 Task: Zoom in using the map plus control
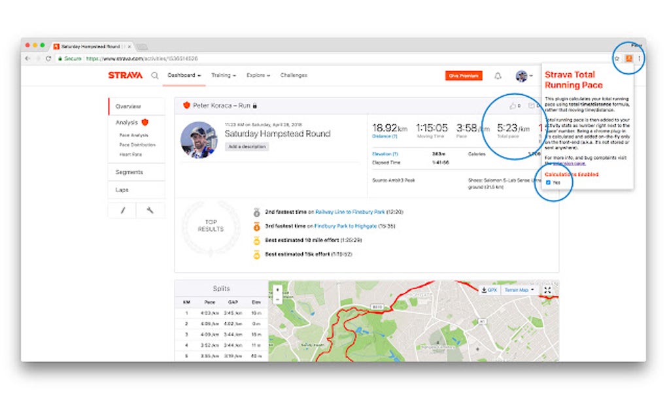click(277, 289)
